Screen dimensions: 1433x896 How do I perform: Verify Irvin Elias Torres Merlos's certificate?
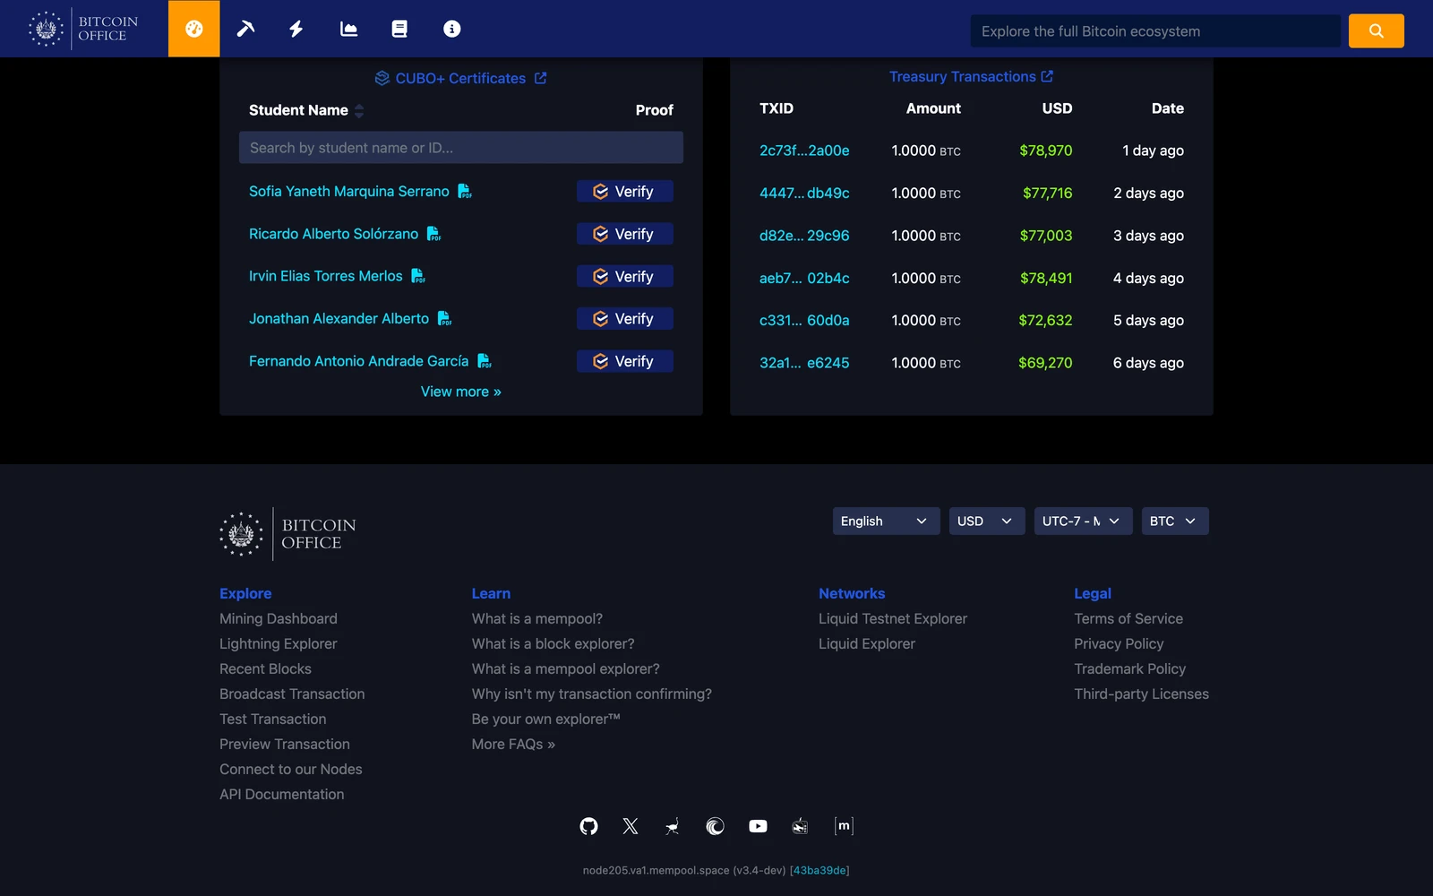coord(624,276)
